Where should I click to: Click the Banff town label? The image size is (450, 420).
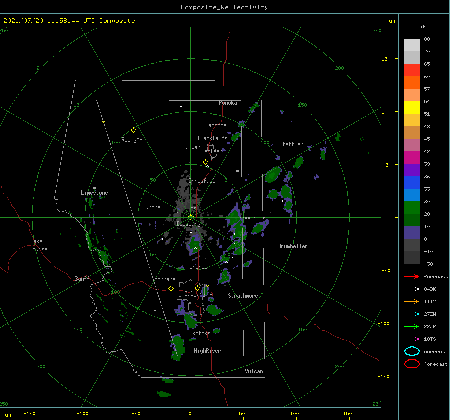pyautogui.click(x=82, y=278)
